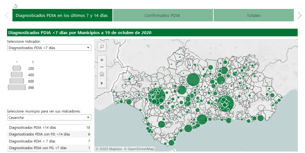Zoom out with the minus button
The image size is (305, 153).
[x=102, y=67]
